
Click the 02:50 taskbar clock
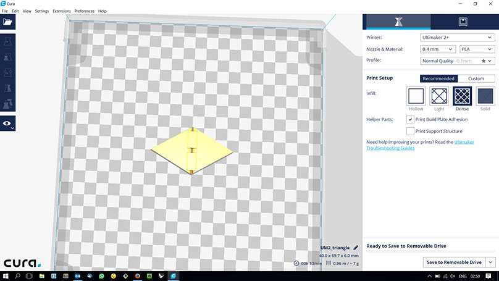point(475,276)
